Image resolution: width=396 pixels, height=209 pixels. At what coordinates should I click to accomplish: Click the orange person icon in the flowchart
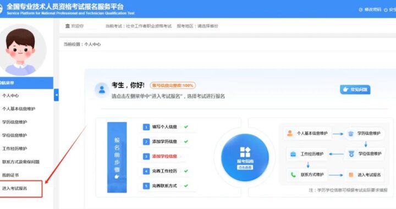tap(290, 133)
